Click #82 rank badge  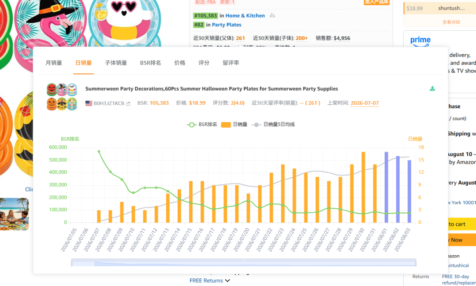(199, 25)
